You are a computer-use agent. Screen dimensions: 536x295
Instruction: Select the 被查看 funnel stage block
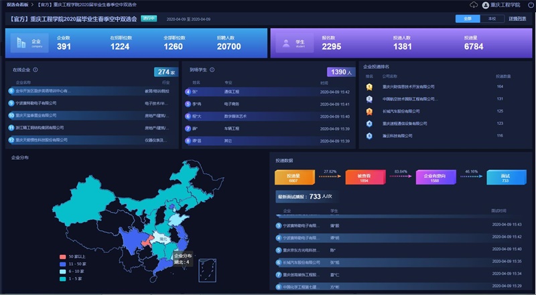pyautogui.click(x=364, y=177)
